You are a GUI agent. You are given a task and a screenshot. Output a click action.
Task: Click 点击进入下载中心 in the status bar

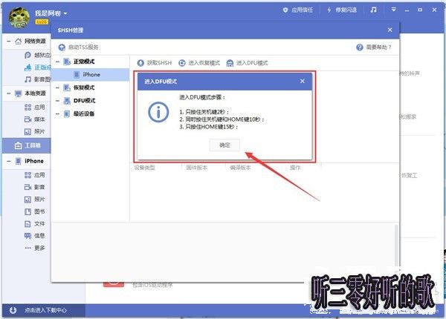point(45,310)
